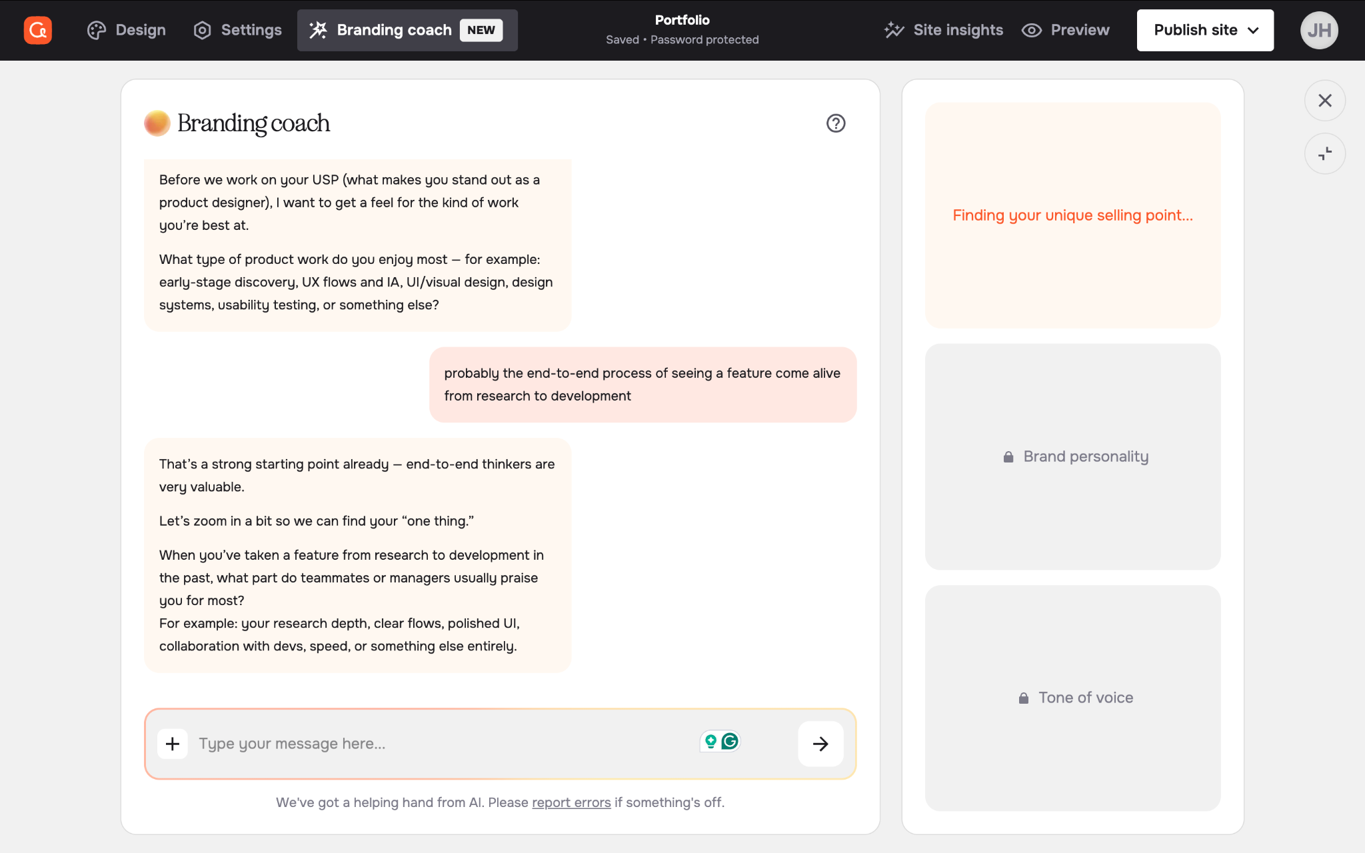Open Preview via the eye icon
The height and width of the screenshot is (853, 1365).
[x=1032, y=30]
